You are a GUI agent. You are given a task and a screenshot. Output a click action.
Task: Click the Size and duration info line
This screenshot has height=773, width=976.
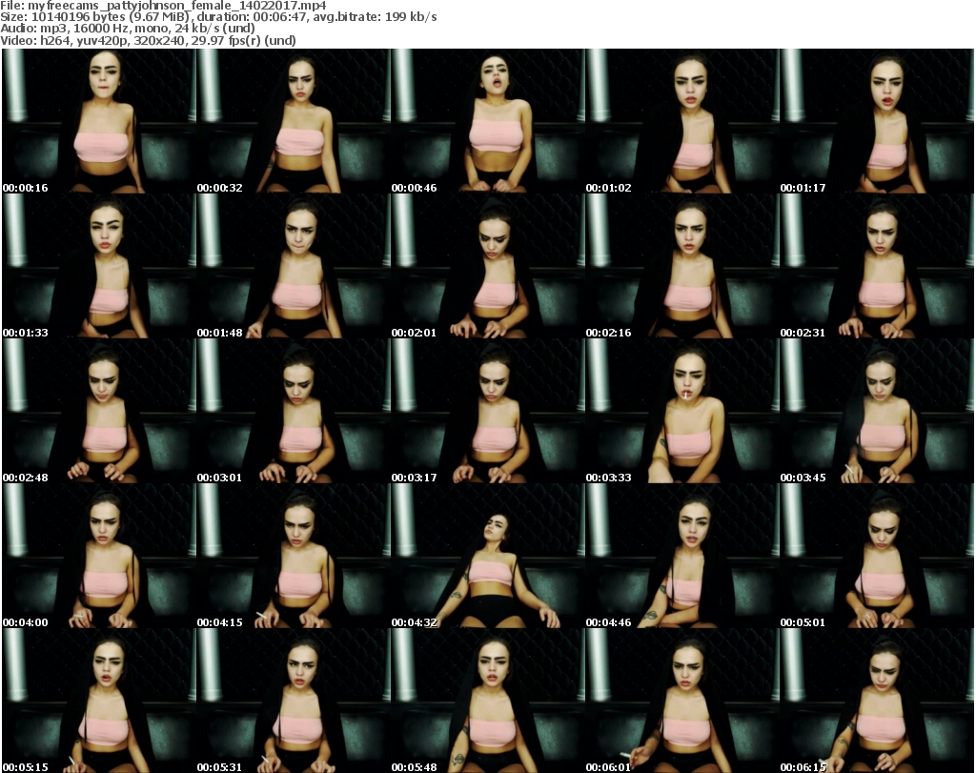pyautogui.click(x=218, y=17)
